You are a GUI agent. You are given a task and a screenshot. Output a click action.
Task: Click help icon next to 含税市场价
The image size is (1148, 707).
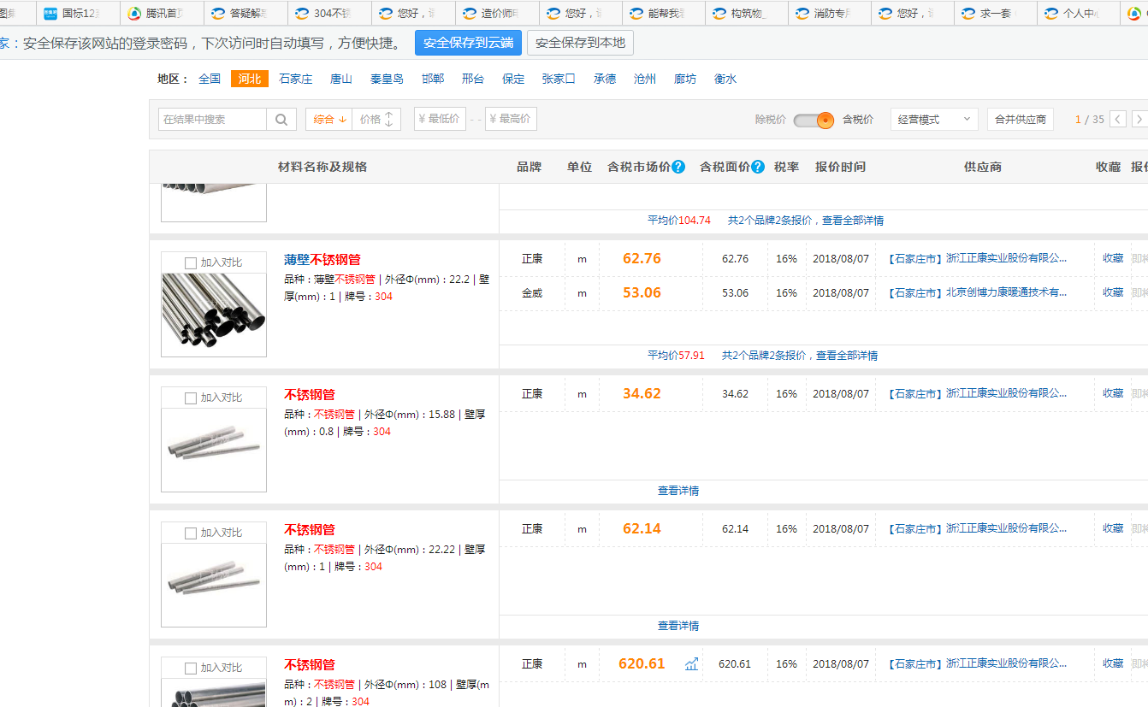click(x=678, y=167)
